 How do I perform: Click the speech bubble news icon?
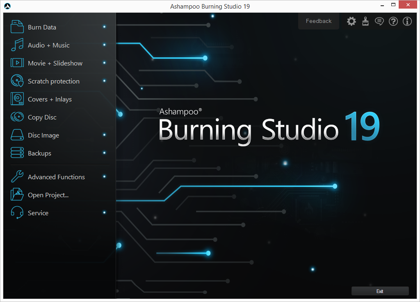tap(379, 21)
